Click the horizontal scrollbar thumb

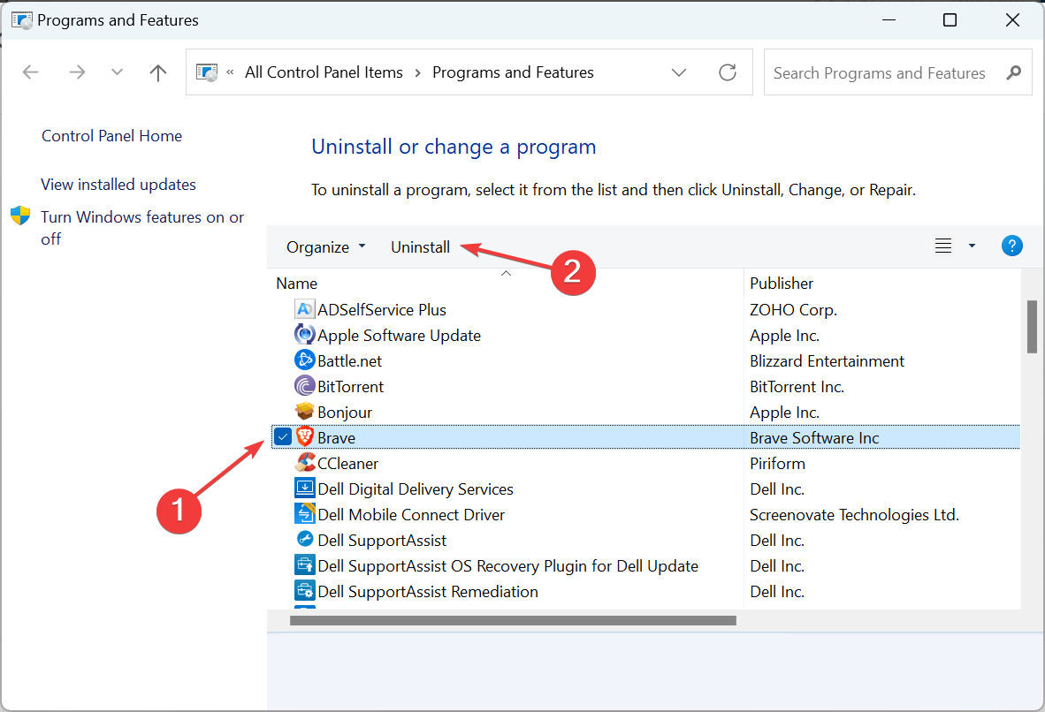(x=513, y=620)
